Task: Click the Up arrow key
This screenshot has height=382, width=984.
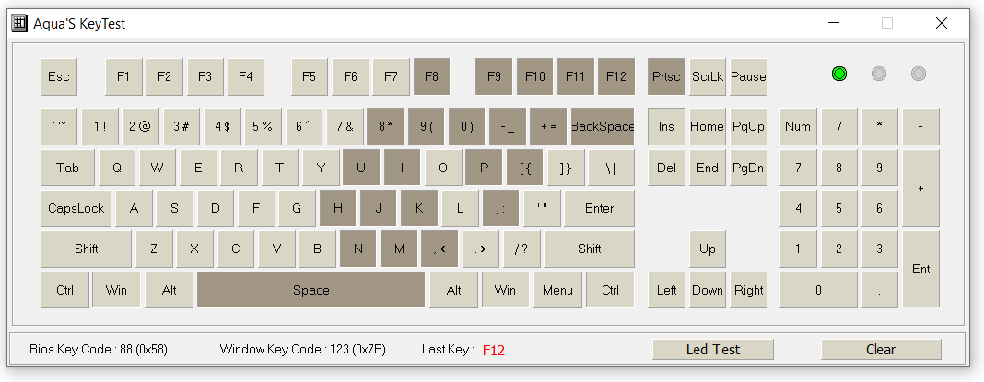Action: [x=708, y=249]
